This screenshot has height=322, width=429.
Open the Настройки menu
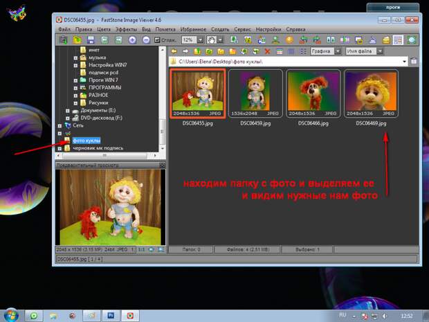click(268, 29)
